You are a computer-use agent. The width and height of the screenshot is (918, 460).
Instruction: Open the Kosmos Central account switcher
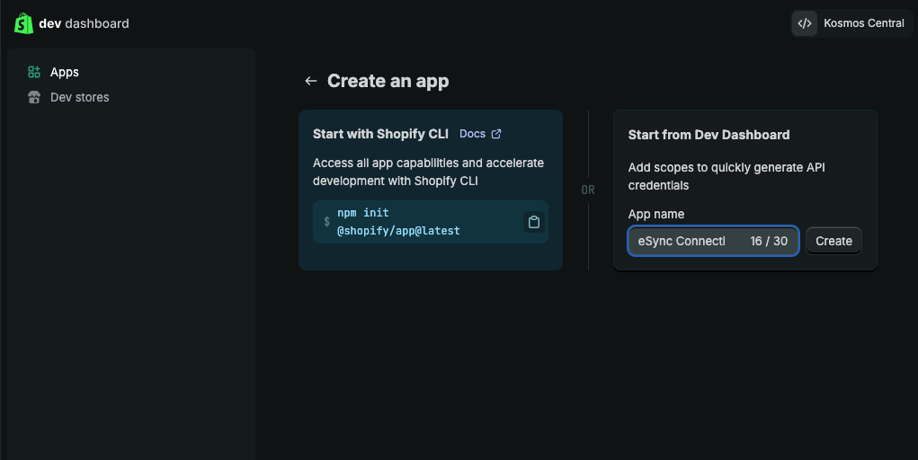click(x=863, y=23)
